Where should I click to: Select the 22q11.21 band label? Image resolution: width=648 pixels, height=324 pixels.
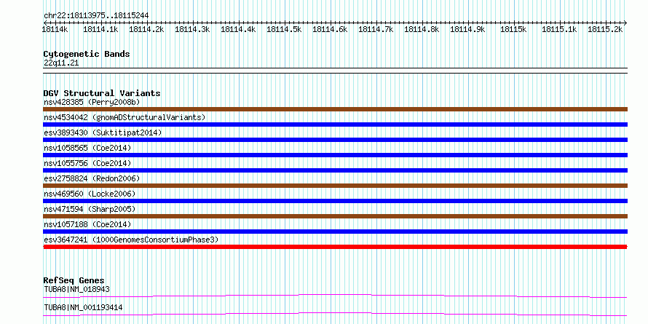pyautogui.click(x=61, y=63)
